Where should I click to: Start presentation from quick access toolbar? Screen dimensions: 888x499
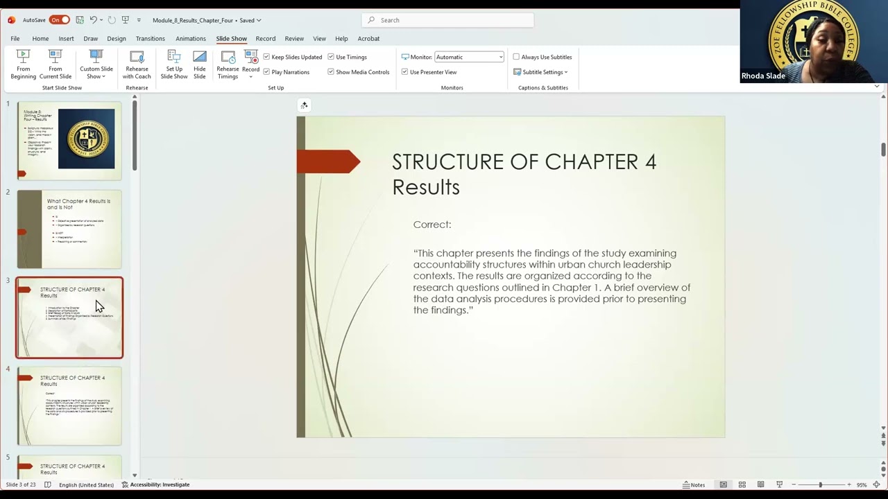click(126, 20)
